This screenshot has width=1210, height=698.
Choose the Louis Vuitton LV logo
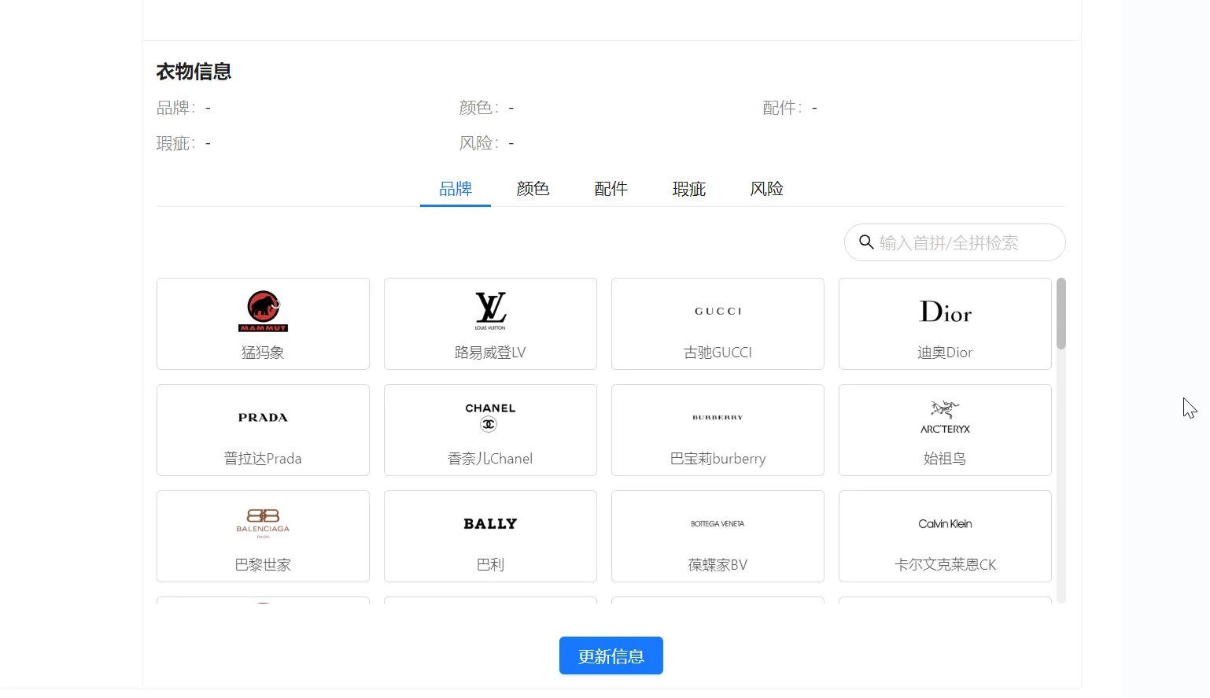(x=490, y=311)
